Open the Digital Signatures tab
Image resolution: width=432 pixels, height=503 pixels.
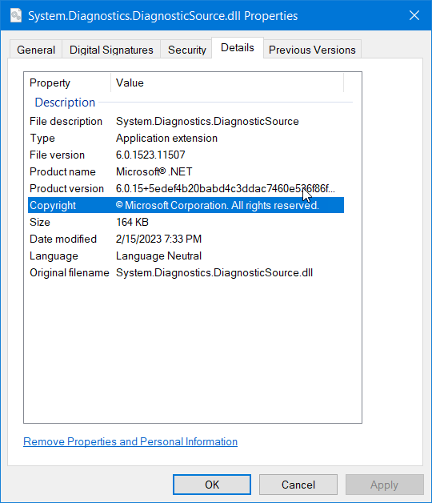(111, 50)
